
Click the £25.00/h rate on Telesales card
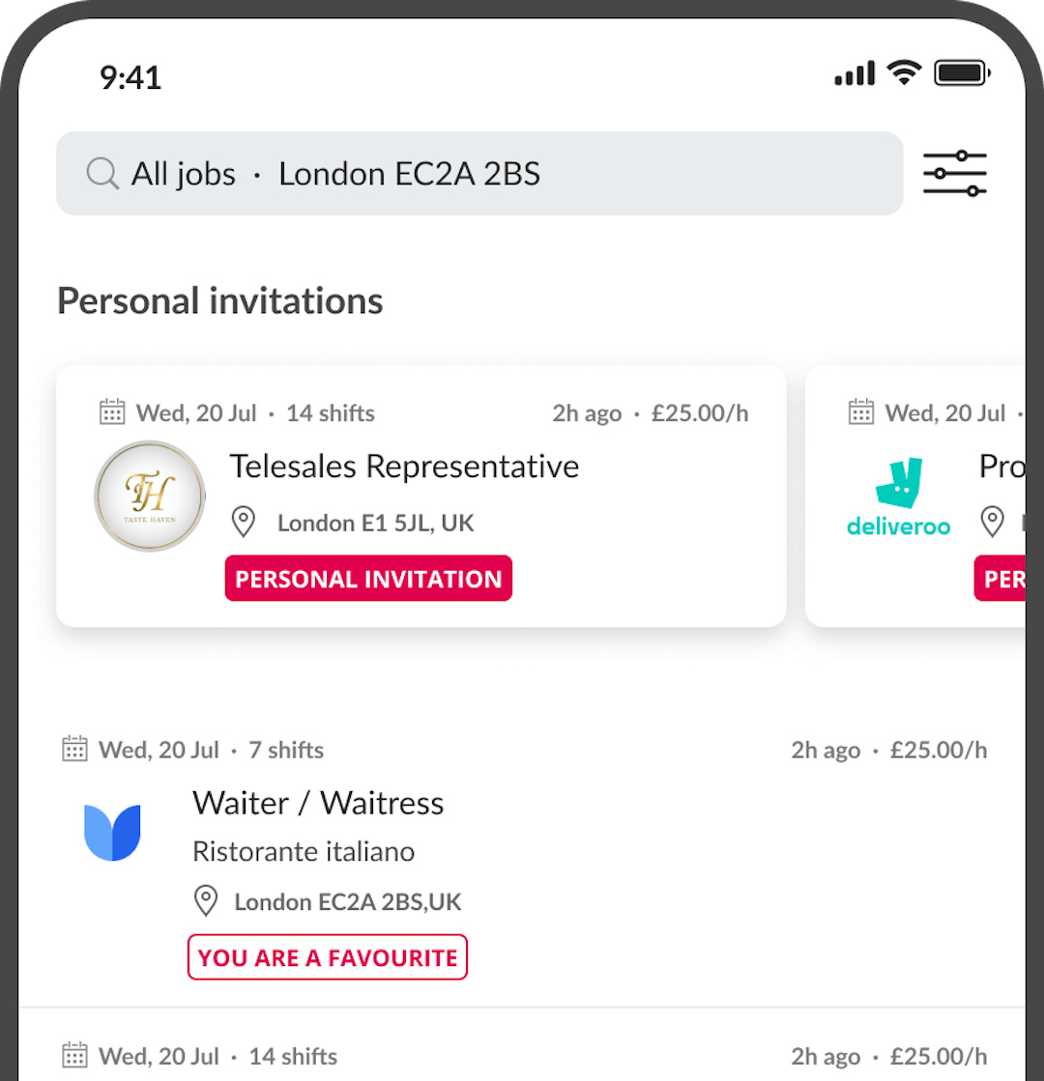pyautogui.click(x=700, y=413)
